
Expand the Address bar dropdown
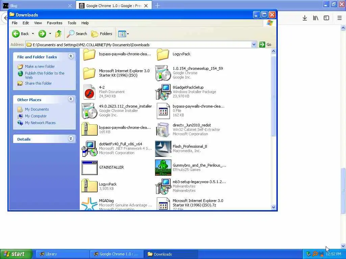(x=254, y=45)
